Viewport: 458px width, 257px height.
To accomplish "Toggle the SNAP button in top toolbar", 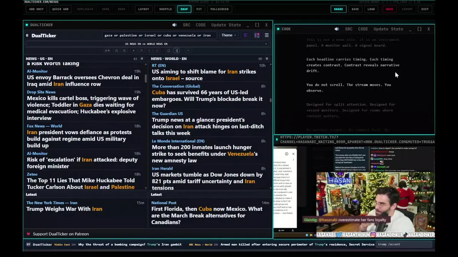I will [184, 9].
